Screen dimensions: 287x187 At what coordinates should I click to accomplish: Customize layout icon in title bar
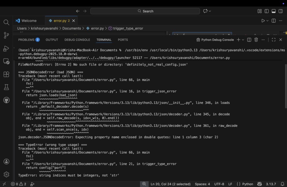click(260, 11)
